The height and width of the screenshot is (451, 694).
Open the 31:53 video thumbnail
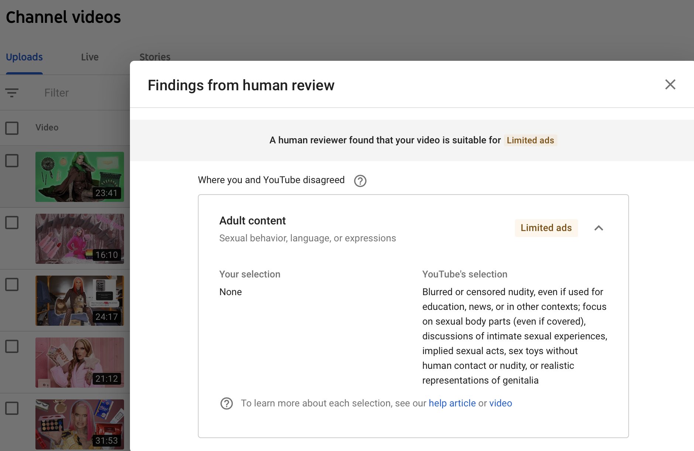coord(80,424)
